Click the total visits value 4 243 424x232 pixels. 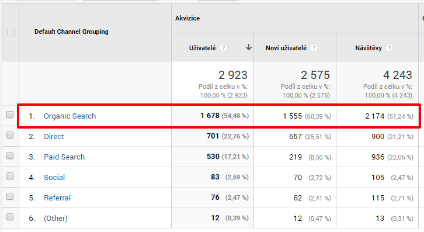pos(398,75)
